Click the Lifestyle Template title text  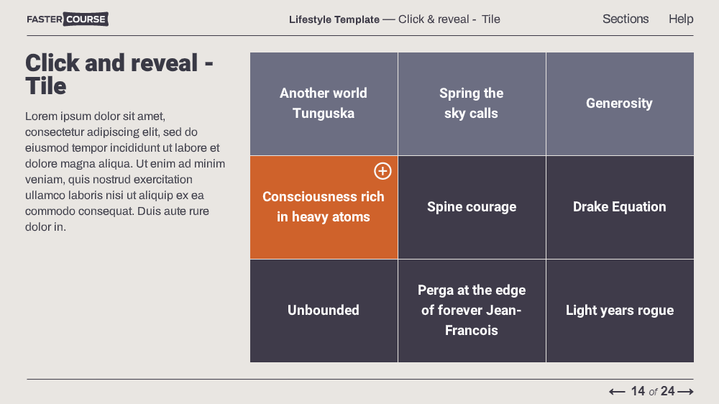coord(334,19)
